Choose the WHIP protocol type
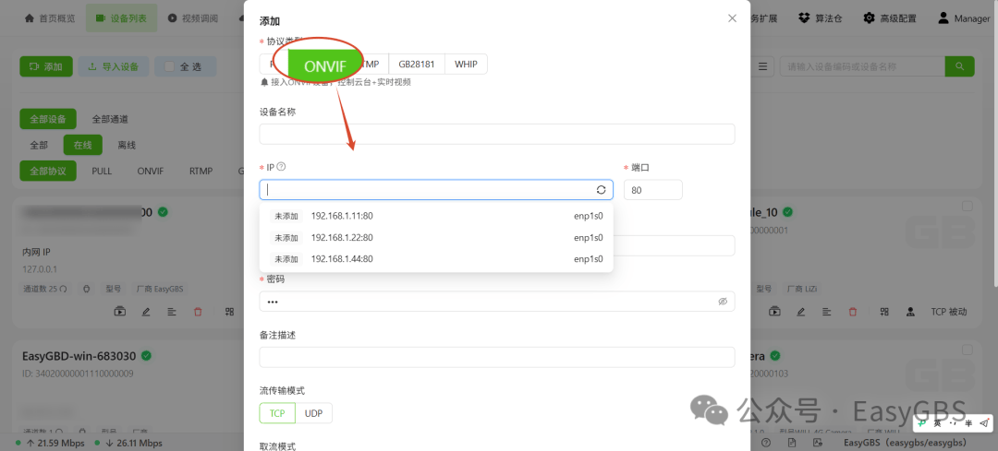The height and width of the screenshot is (451, 998). coord(466,65)
